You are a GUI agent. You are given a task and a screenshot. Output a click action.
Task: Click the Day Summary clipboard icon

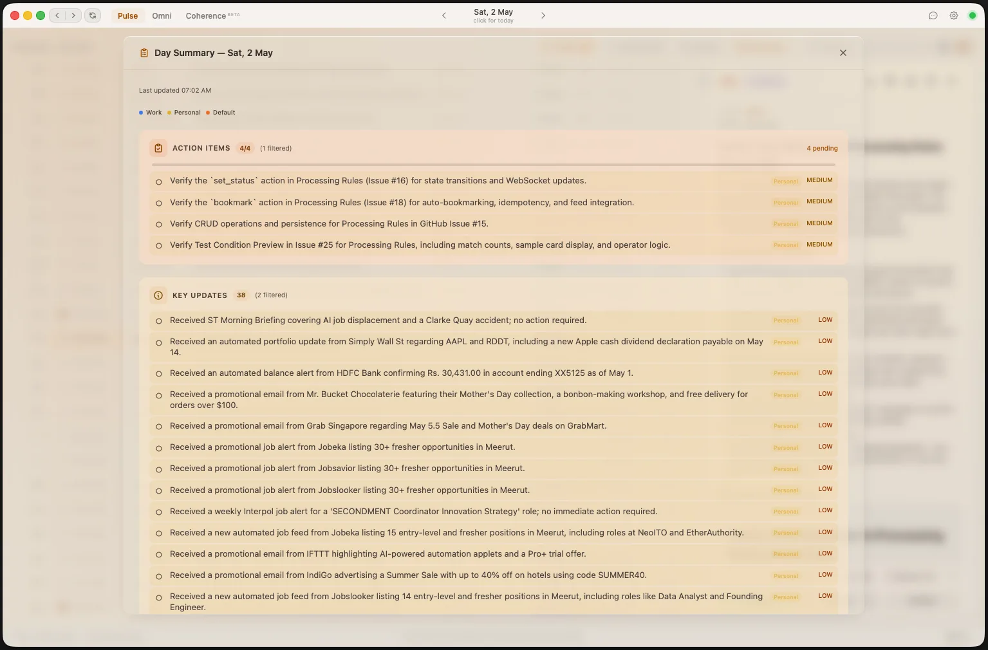[x=144, y=53]
